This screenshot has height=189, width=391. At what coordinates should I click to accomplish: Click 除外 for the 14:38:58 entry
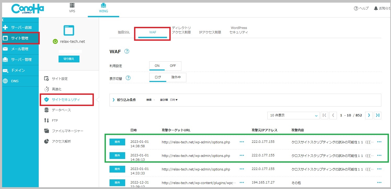click(x=117, y=142)
